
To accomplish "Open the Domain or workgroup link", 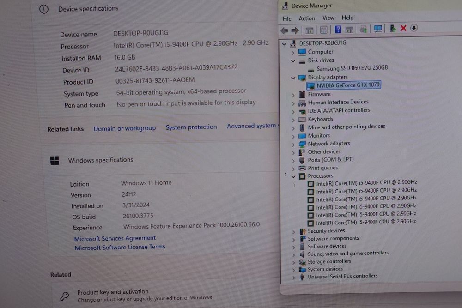I will coord(125,128).
